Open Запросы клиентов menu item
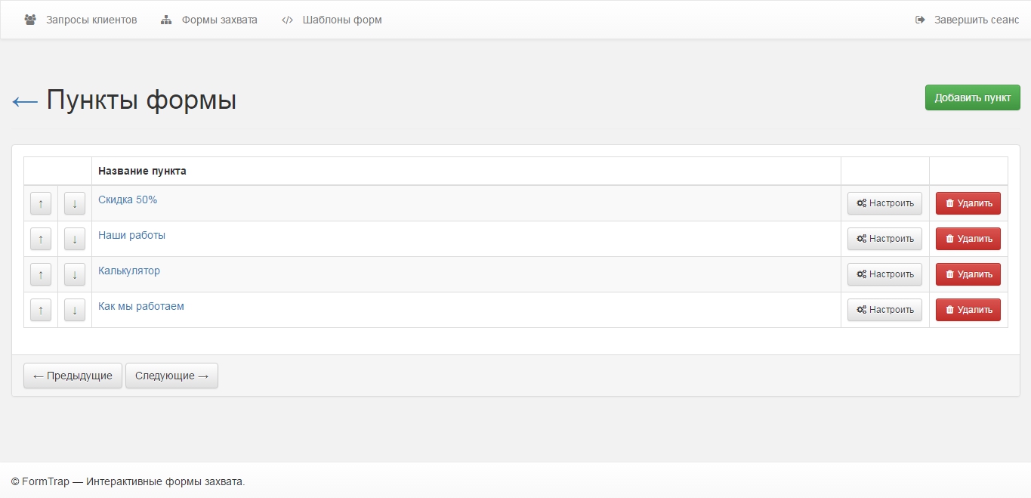Image resolution: width=1031 pixels, height=498 pixels. 81,20
